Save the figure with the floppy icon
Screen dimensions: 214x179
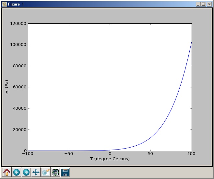[65, 172]
